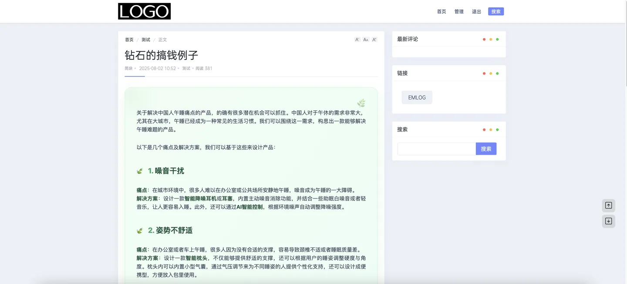Click the 阅读 381 read count
The image size is (627, 284).
click(204, 68)
